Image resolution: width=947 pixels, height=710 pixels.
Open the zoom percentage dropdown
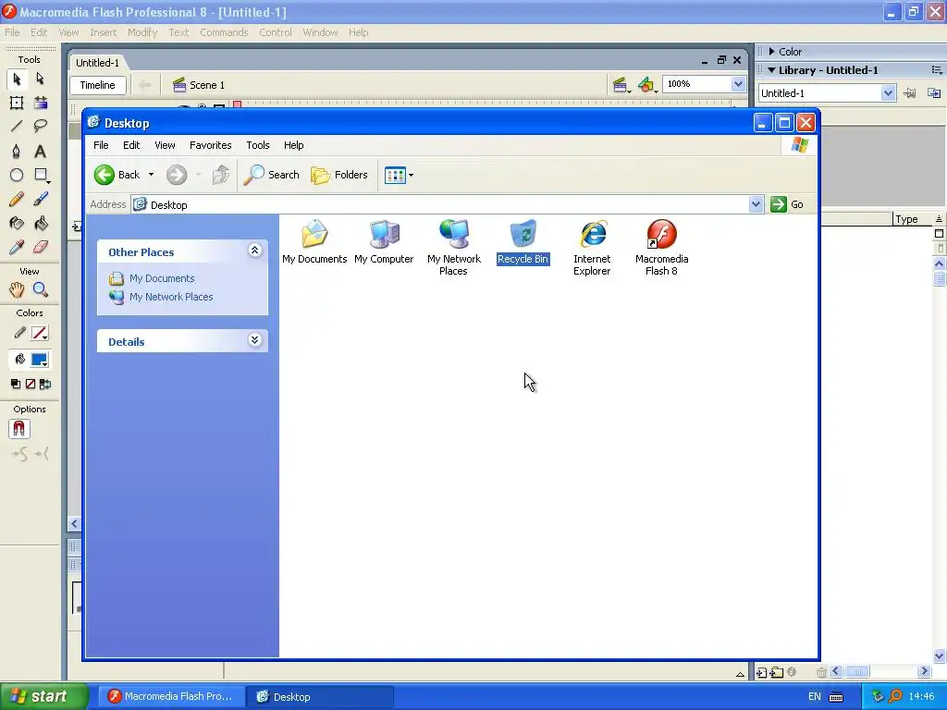pos(738,84)
